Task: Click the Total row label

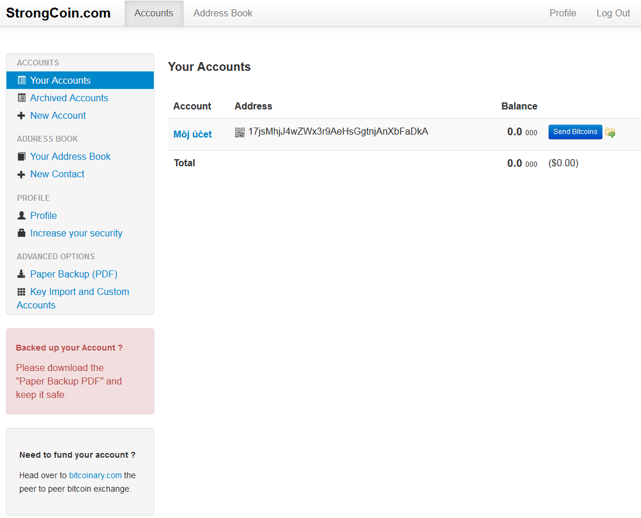Action: click(x=184, y=163)
